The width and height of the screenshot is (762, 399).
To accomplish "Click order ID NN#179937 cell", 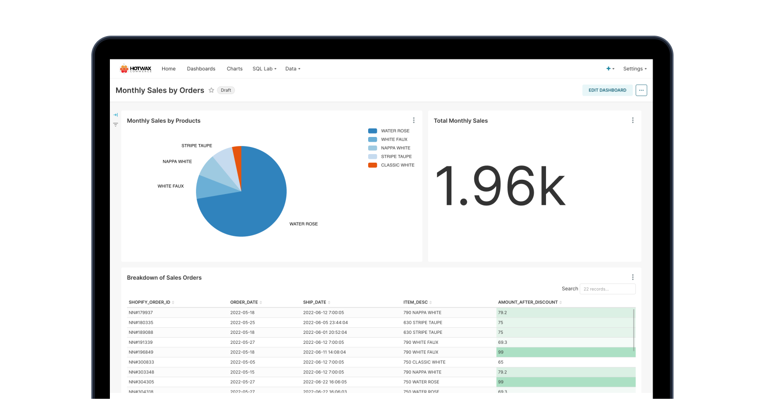I will tap(141, 313).
